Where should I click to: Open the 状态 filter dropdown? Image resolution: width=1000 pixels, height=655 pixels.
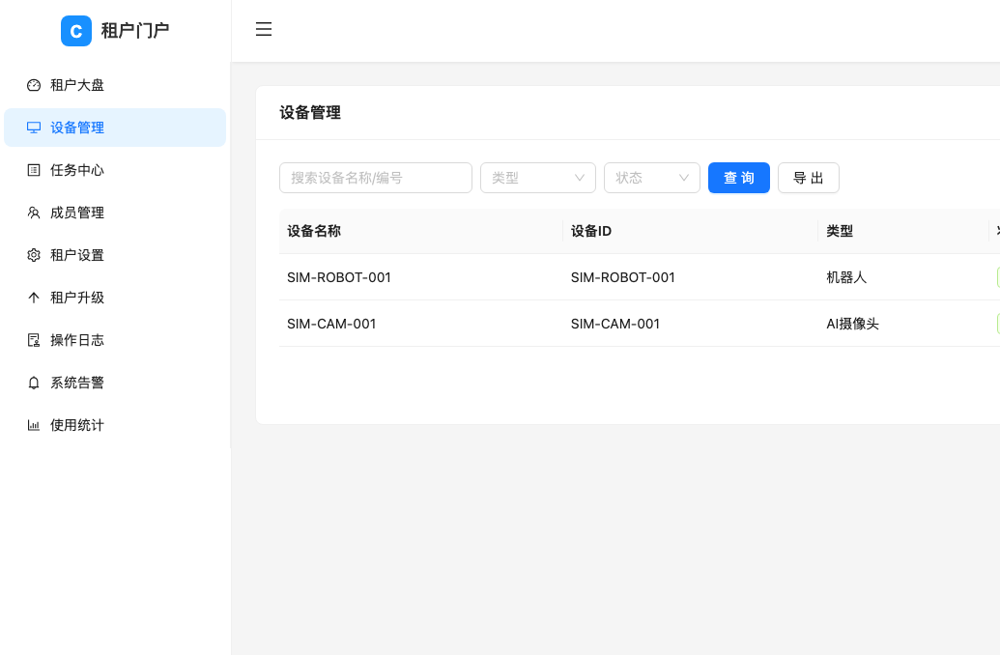652,178
